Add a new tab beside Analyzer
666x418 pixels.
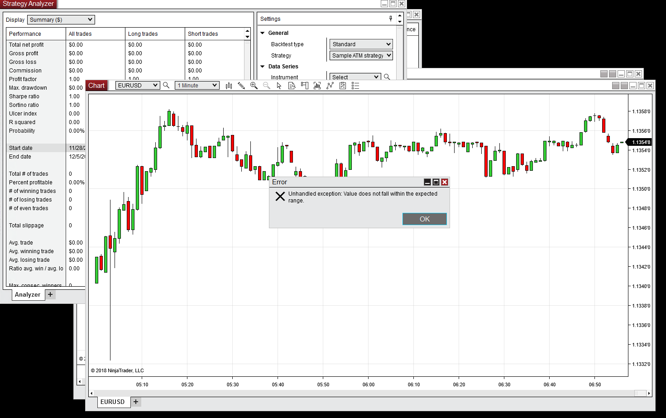[x=50, y=294]
